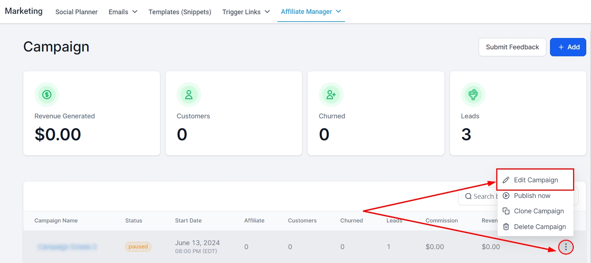Click the pencil icon beside Edit Campaign

pos(506,180)
